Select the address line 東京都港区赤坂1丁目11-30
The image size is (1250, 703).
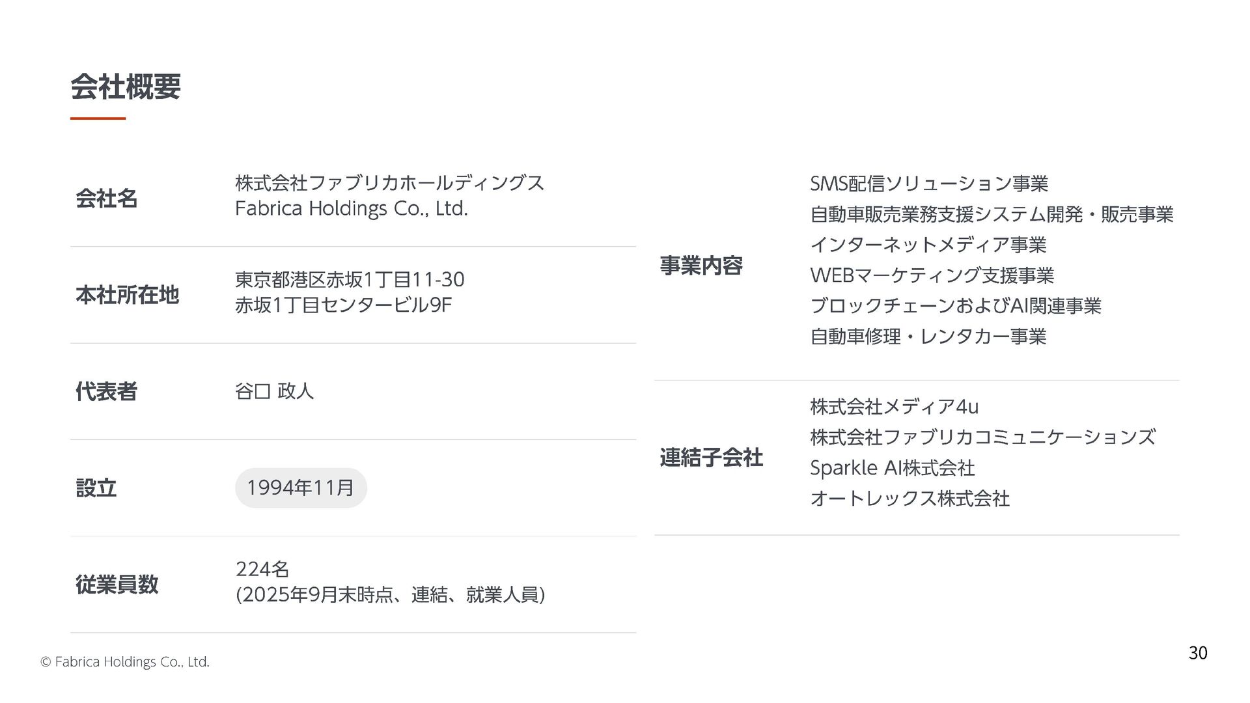coord(350,280)
